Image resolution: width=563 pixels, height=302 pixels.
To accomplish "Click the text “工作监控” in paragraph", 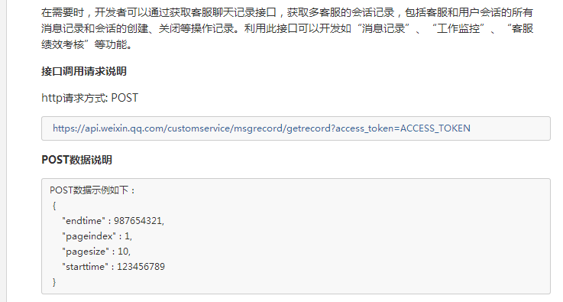I will 458,28.
